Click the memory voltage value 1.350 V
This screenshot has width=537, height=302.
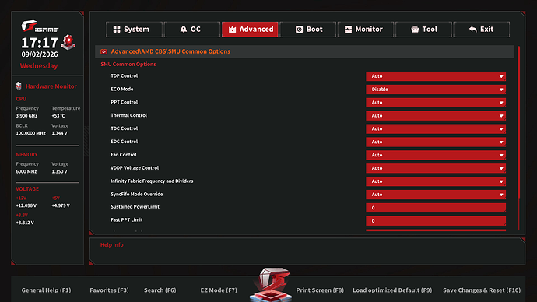59,171
